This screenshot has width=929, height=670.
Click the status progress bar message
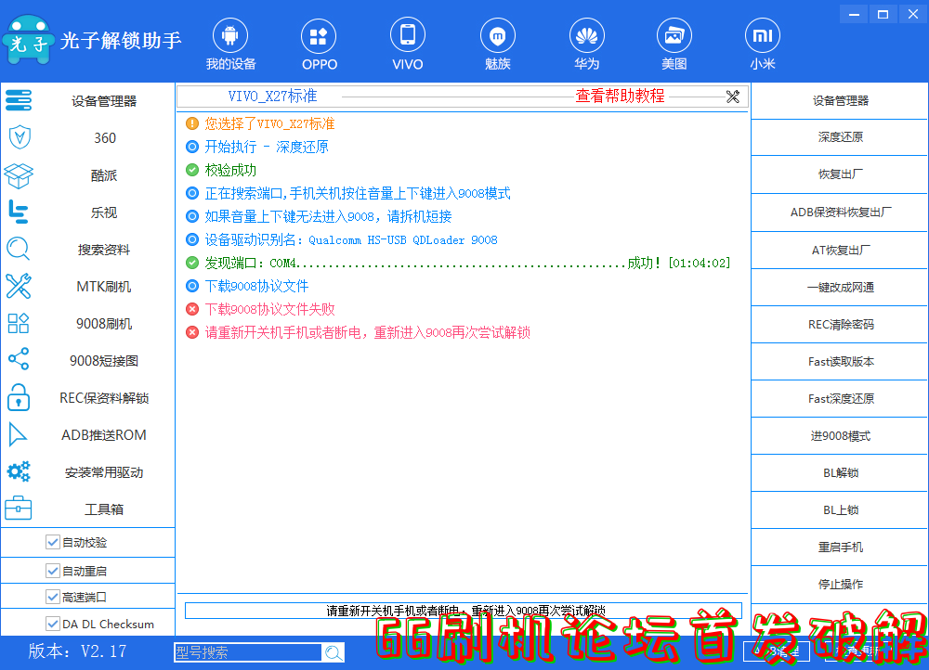464,611
